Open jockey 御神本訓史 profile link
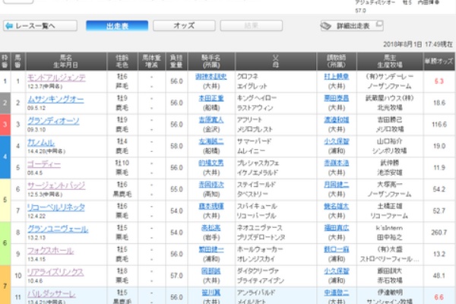The image size is (456, 304). coord(211,77)
